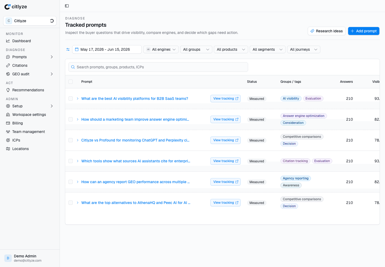This screenshot has width=385, height=267.
Task: Click the calendar icon in date range
Action: (77, 49)
